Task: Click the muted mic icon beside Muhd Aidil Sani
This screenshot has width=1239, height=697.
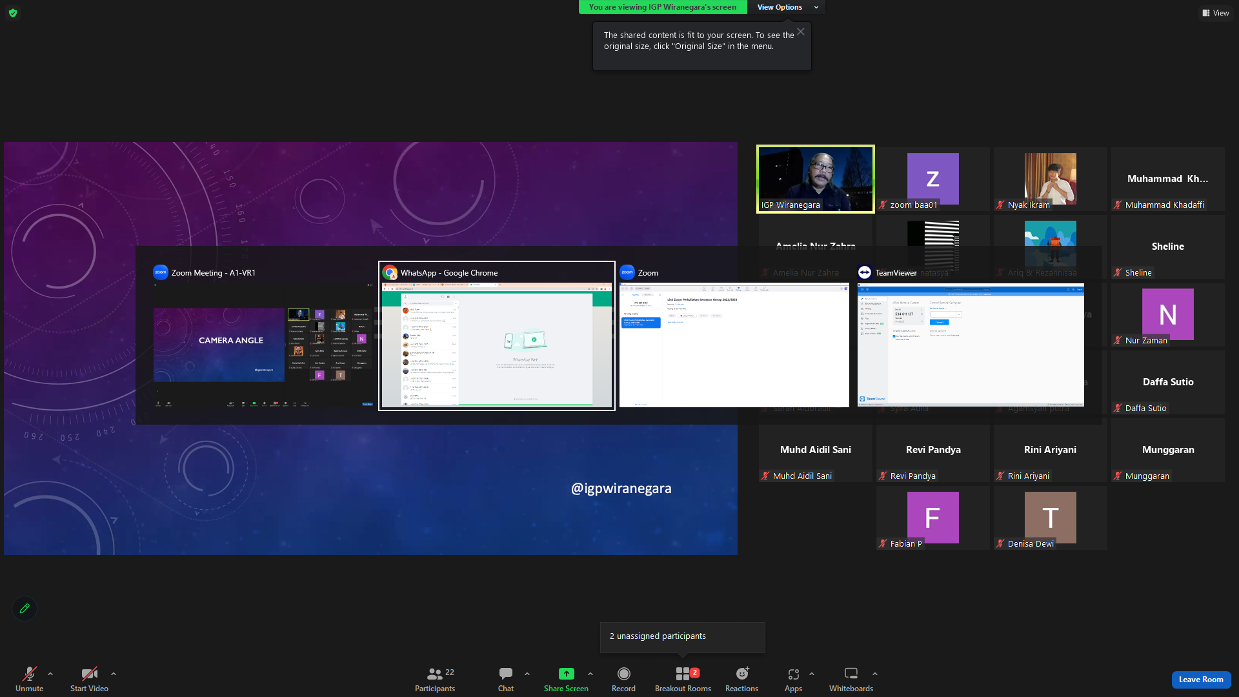Action: click(x=765, y=476)
